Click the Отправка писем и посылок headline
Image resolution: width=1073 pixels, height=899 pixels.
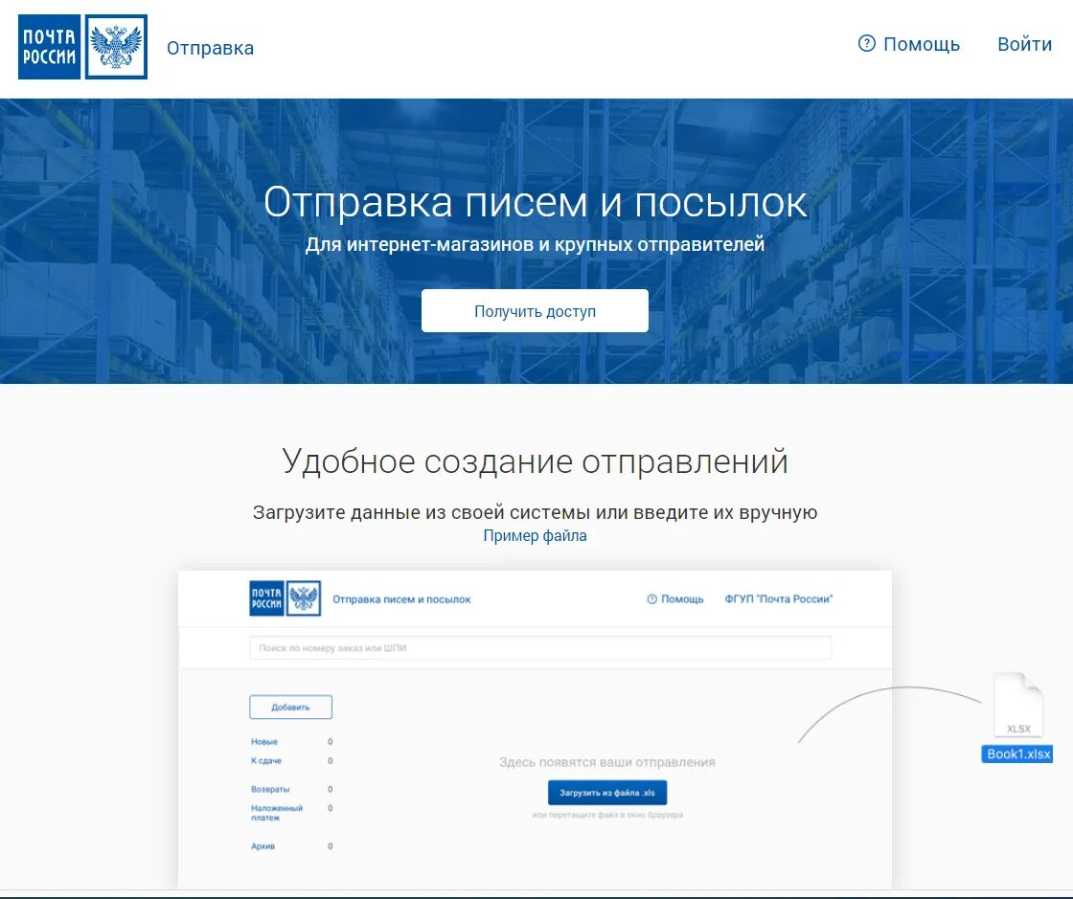pos(536,202)
